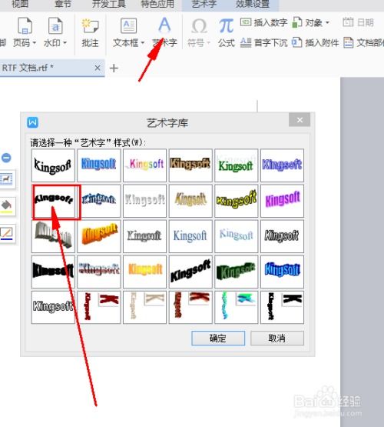Screen dimensions: 384x427
Task: Insert a 公式 formula
Action: click(x=226, y=32)
